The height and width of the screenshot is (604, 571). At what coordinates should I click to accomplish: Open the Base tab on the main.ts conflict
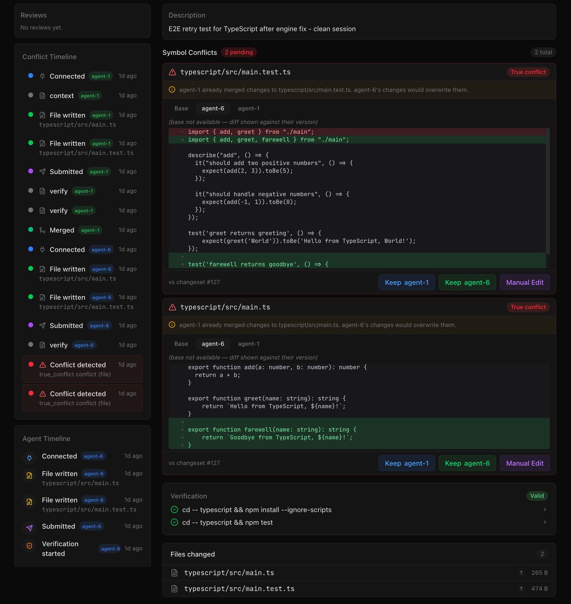[x=181, y=344]
